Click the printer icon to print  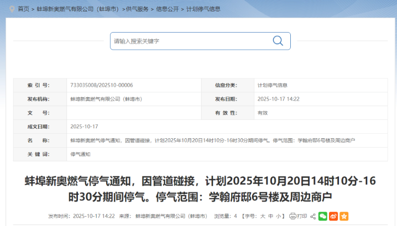[293, 216]
